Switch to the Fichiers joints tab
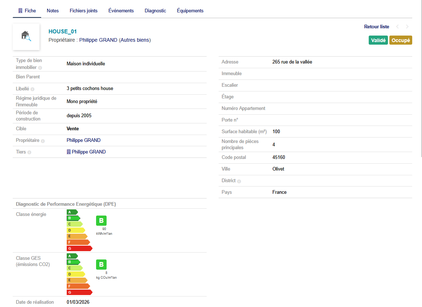Screen dimensions: 422x307 pos(83,11)
